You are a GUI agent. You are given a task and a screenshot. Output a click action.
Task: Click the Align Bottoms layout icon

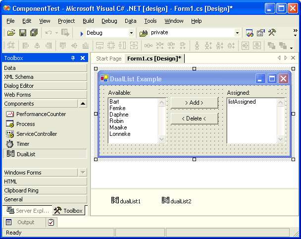click(x=86, y=46)
